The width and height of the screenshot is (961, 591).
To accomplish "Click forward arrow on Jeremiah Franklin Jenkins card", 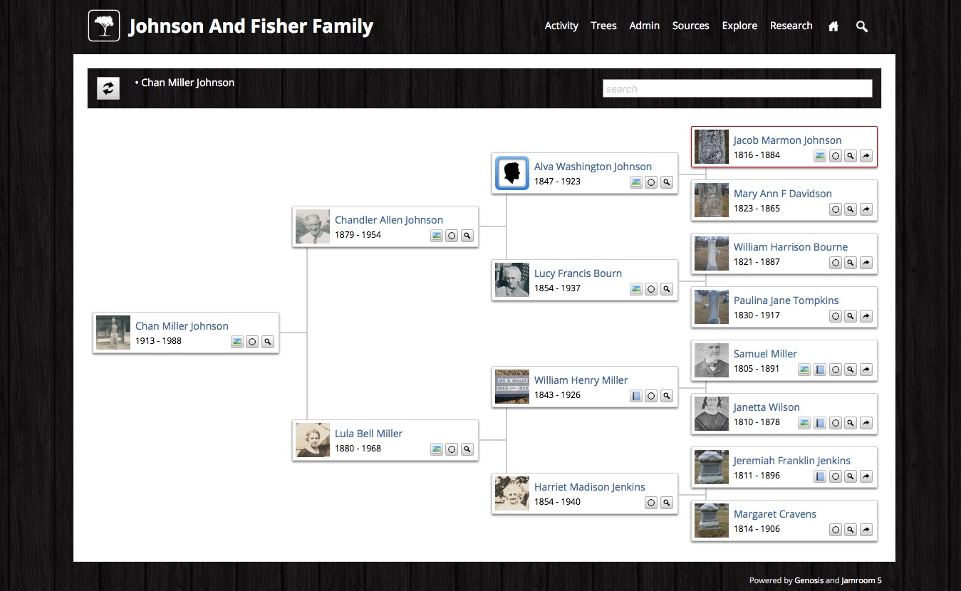I will pyautogui.click(x=866, y=476).
